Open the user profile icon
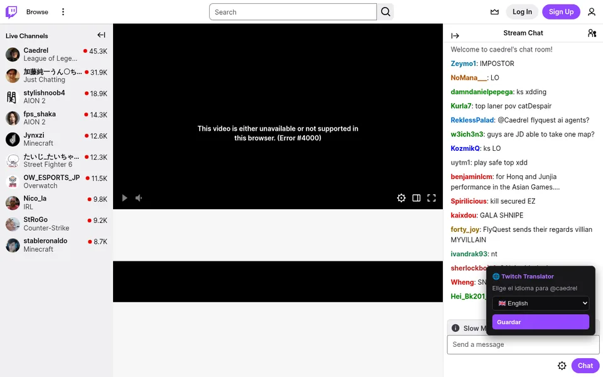 (x=592, y=12)
